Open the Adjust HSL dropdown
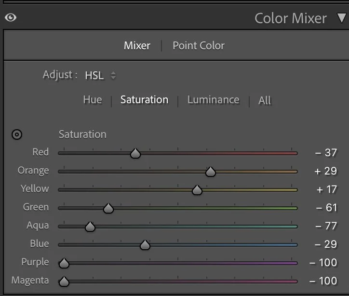 point(100,76)
